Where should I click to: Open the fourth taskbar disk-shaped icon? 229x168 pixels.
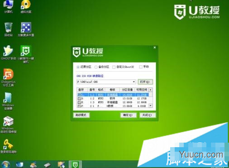[48, 164]
